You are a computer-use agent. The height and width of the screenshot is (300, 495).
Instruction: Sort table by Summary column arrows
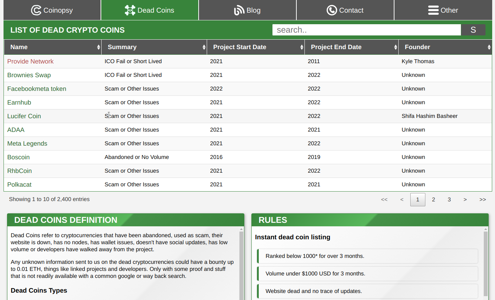[x=204, y=47]
